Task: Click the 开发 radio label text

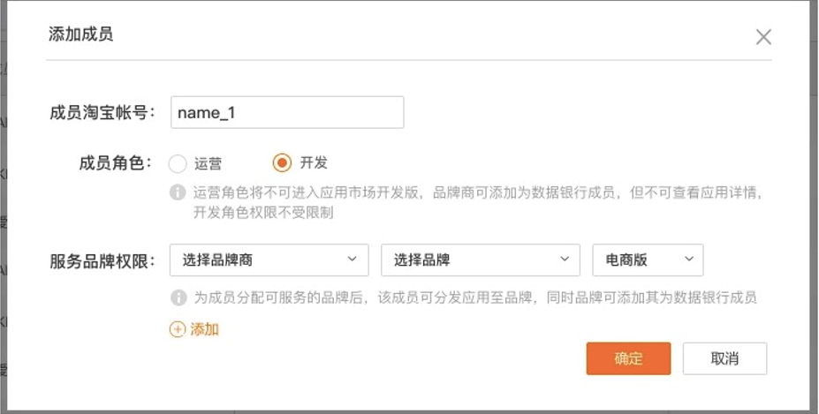Action: point(314,163)
